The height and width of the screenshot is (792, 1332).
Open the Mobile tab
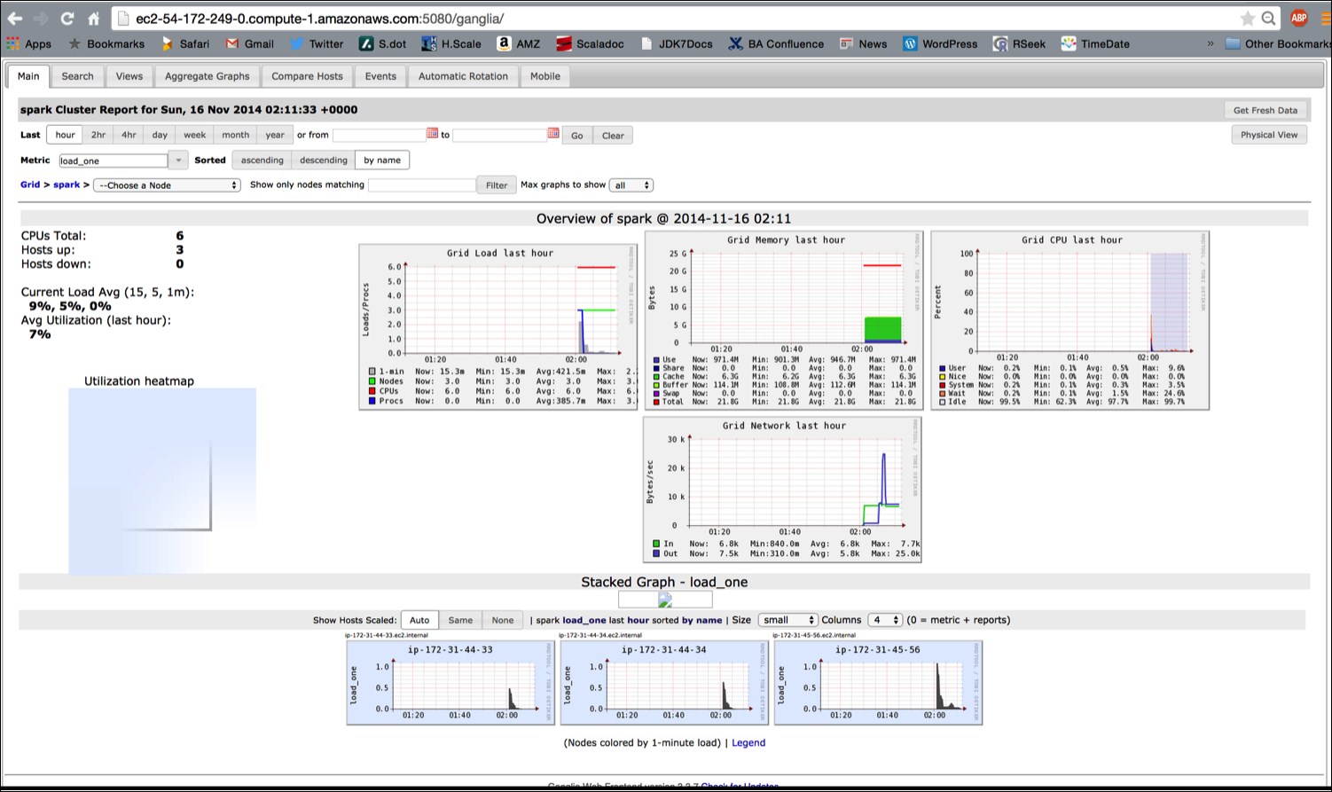click(545, 76)
